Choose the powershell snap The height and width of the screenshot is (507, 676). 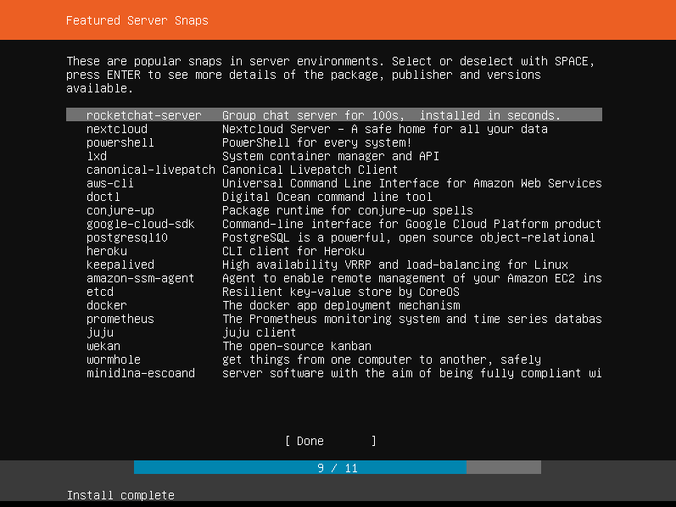[x=334, y=142]
